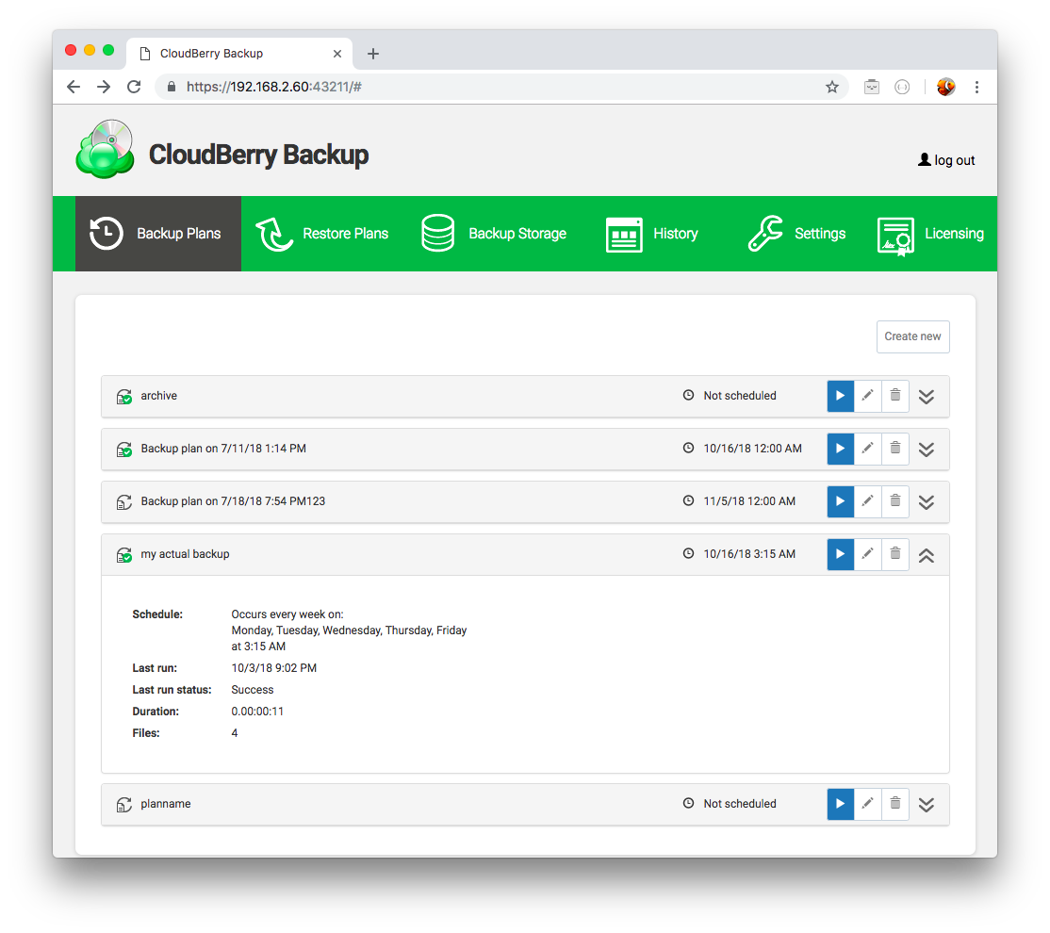Viewport: 1050px width, 933px height.
Task: Click the clock icon in the planname row
Action: coord(688,803)
